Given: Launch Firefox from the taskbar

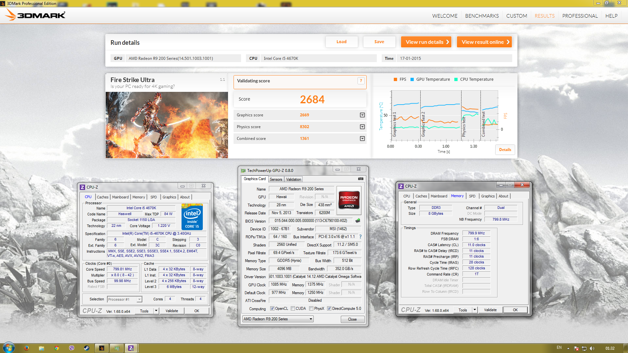Looking at the screenshot, I should (26, 348).
